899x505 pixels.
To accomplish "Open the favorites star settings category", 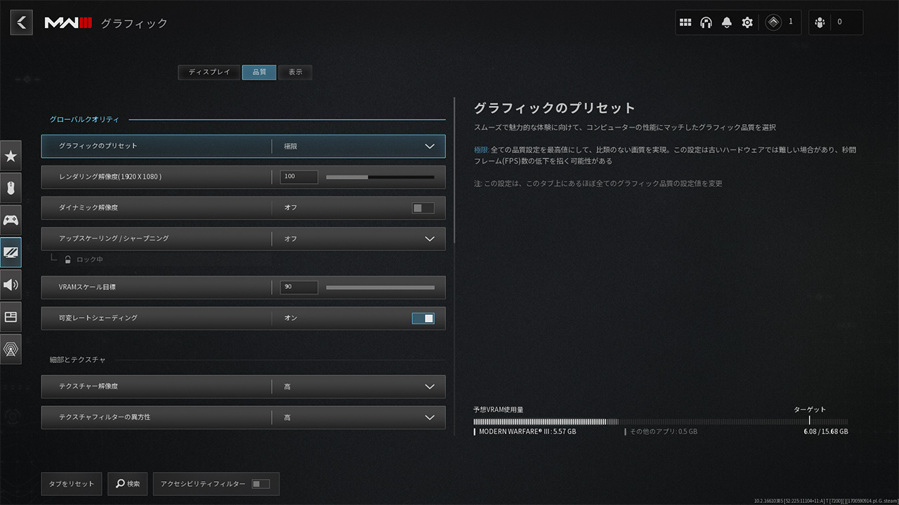I will 11,156.
